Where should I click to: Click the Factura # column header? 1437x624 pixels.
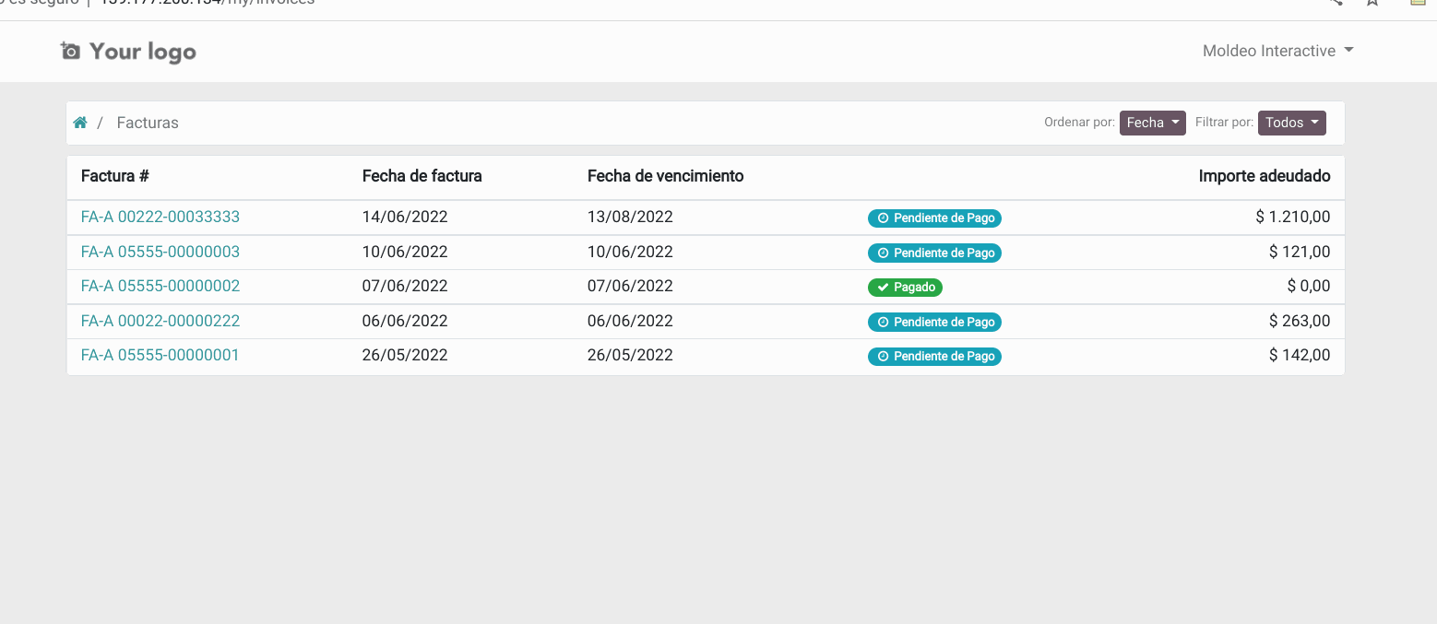click(x=114, y=176)
